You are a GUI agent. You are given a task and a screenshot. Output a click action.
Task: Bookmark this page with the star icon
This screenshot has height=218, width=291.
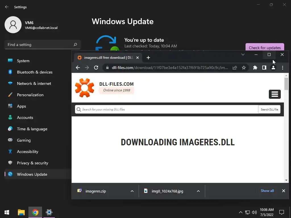244,68
